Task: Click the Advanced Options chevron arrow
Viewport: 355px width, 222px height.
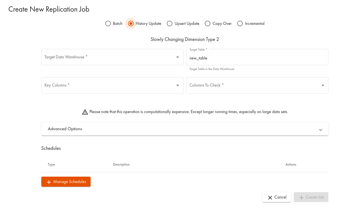Action: 321,130
